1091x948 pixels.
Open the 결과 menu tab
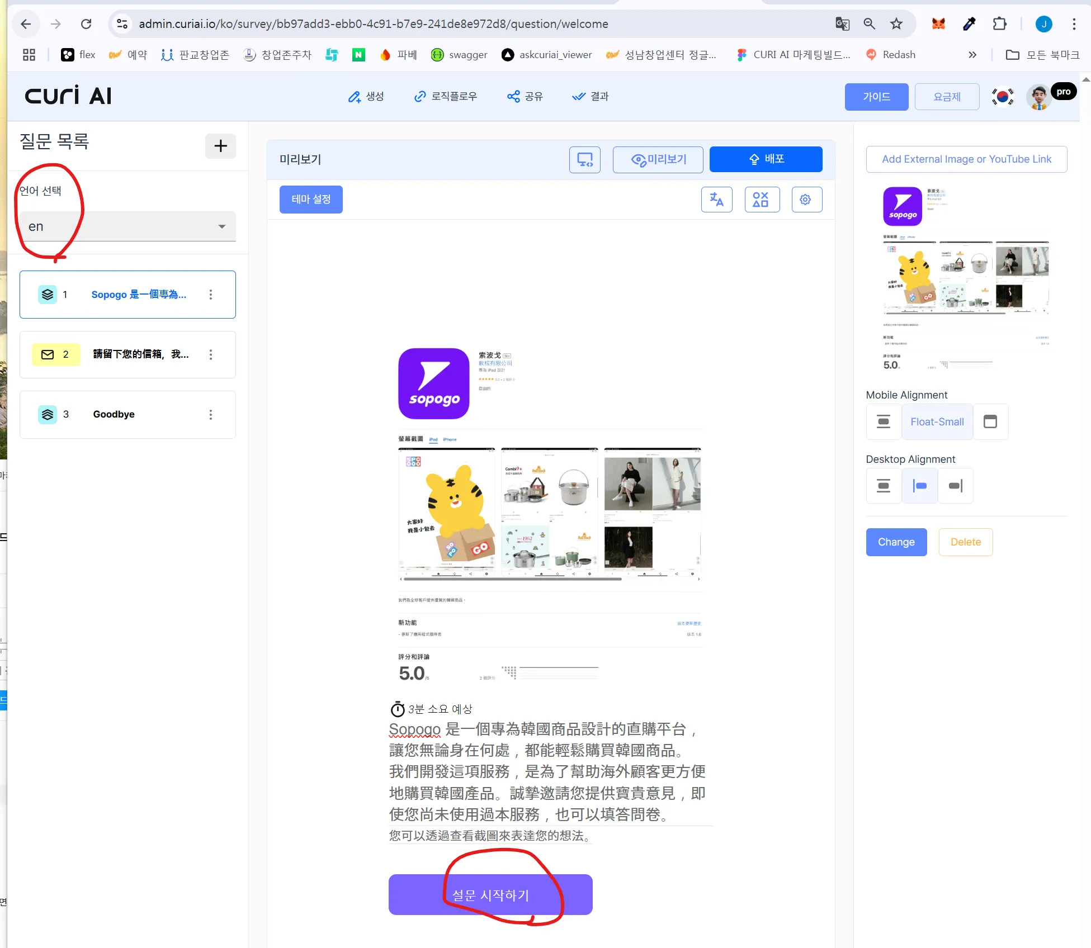tap(591, 97)
